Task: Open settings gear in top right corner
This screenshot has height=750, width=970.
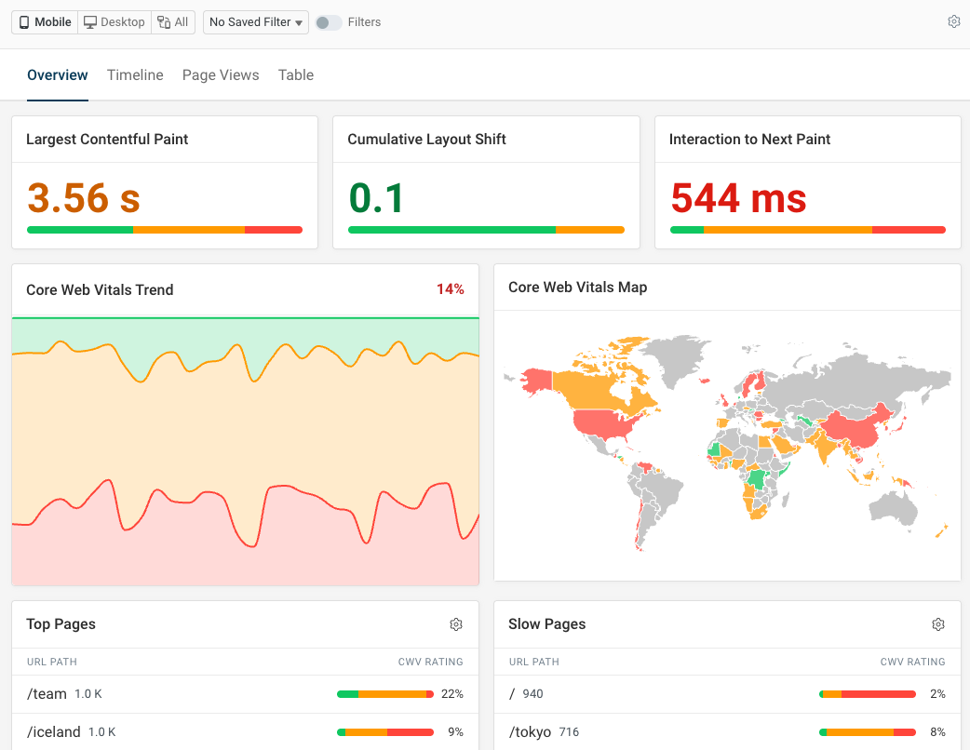Action: coord(953,22)
